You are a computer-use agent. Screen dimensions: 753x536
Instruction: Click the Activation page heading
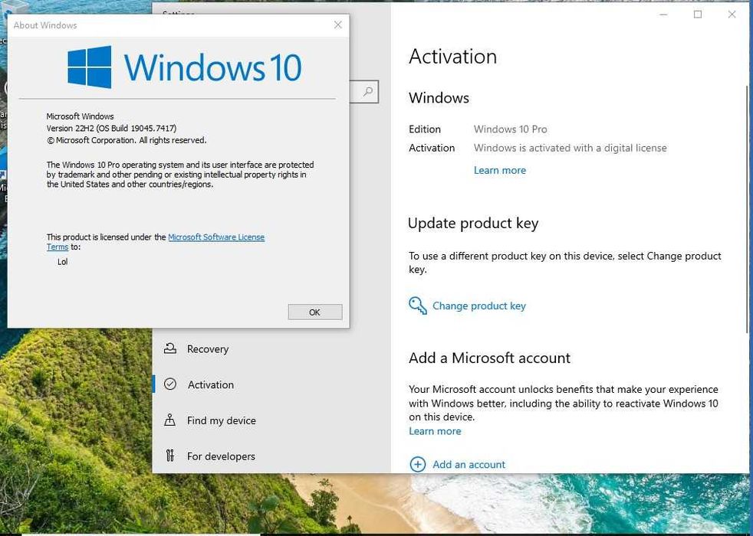[x=453, y=57]
